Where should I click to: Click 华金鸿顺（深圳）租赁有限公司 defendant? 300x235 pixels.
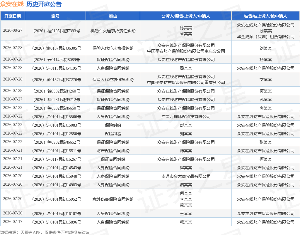265,37
